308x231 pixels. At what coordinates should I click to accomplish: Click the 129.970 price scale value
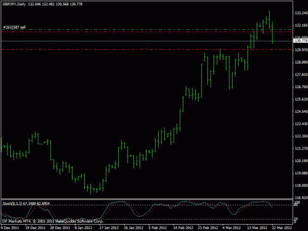tap(301, 50)
